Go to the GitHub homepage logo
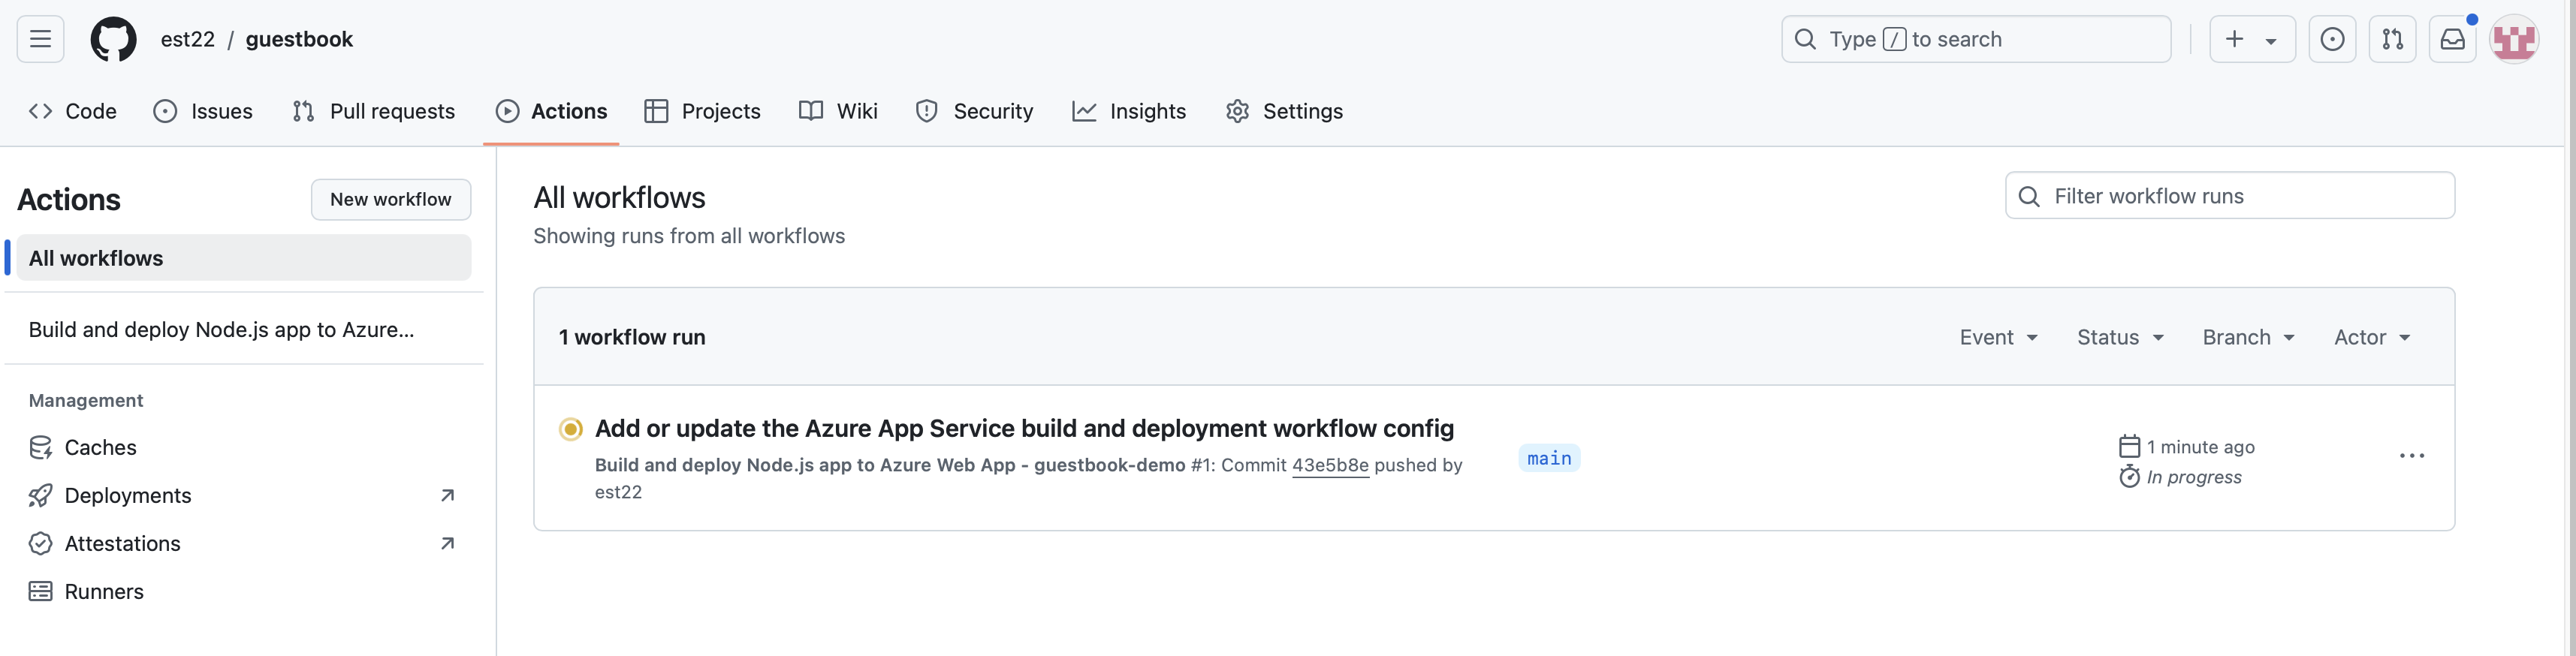The width and height of the screenshot is (2576, 656). pyautogui.click(x=113, y=39)
